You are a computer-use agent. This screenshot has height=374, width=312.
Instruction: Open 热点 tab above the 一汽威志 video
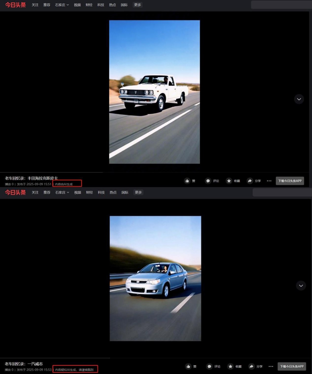coord(113,192)
